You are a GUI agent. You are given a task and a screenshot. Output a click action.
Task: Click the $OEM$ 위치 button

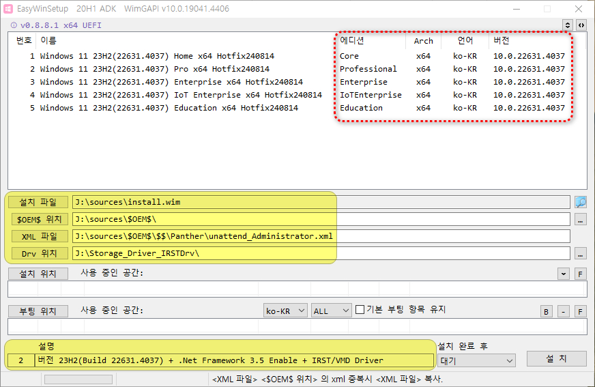(x=39, y=219)
